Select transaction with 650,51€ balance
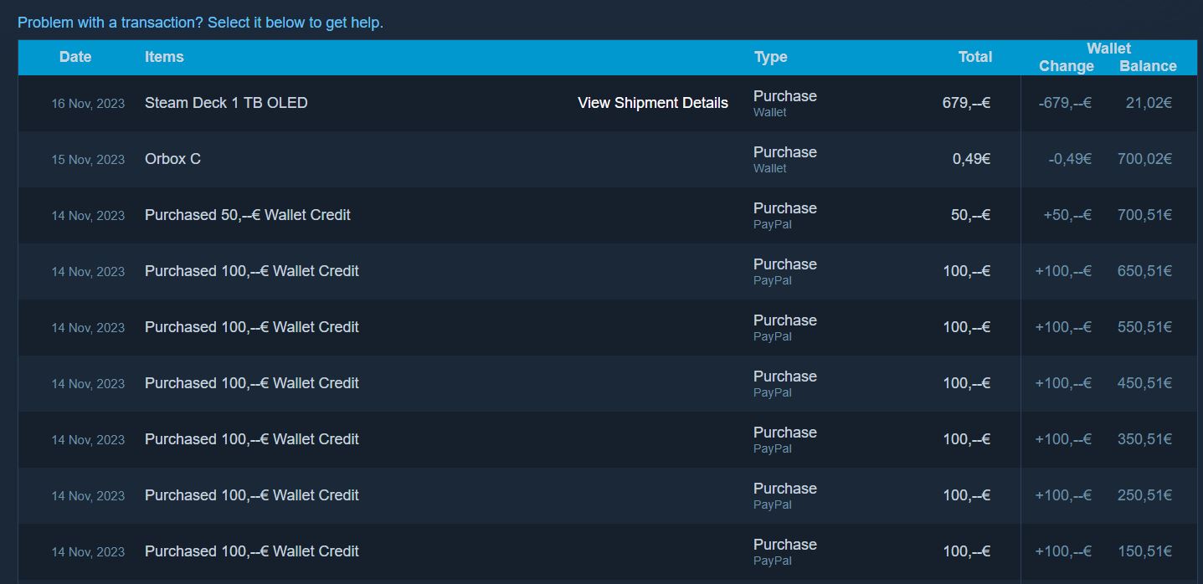1203x584 pixels. (x=251, y=271)
